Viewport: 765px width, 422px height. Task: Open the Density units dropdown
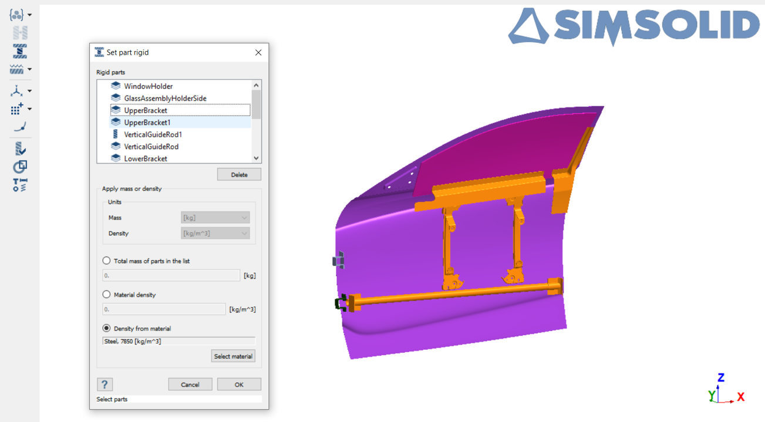tap(215, 234)
